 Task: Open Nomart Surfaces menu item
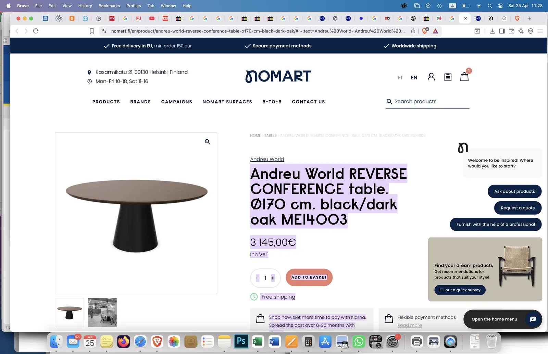[227, 102]
